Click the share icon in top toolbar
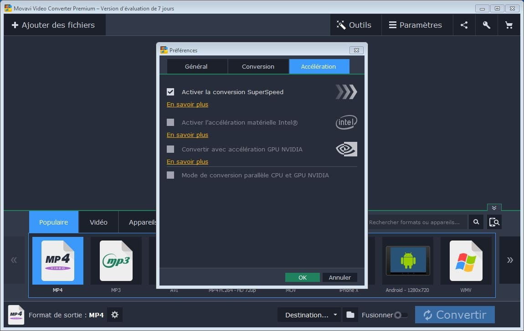 tap(464, 25)
